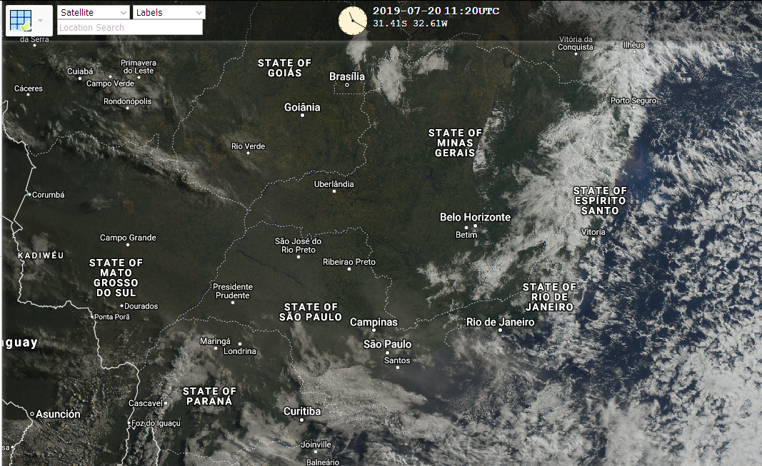Select the Belo Horizonte city marker

475,226
